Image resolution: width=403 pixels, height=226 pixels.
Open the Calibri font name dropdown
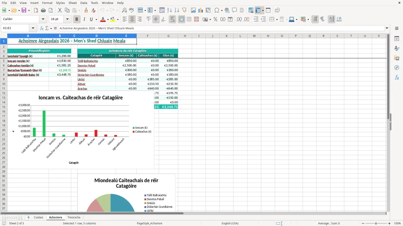coord(43,19)
